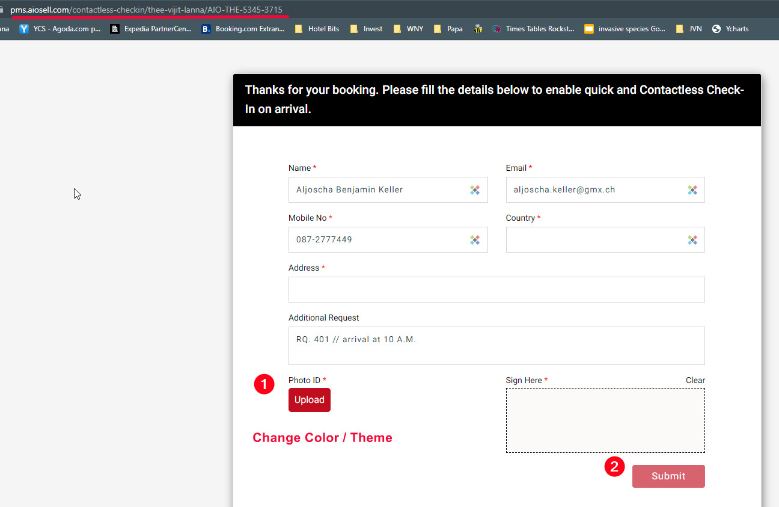Screen dimensions: 779x507
Task: Click inside the Sign Here signature box
Action: pyautogui.click(x=605, y=420)
